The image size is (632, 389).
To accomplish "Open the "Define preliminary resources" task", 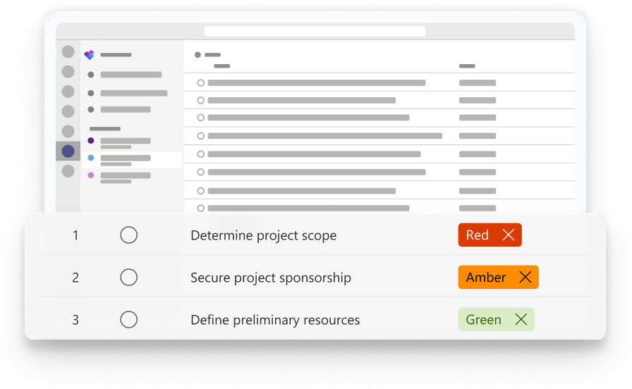I will pyautogui.click(x=275, y=320).
